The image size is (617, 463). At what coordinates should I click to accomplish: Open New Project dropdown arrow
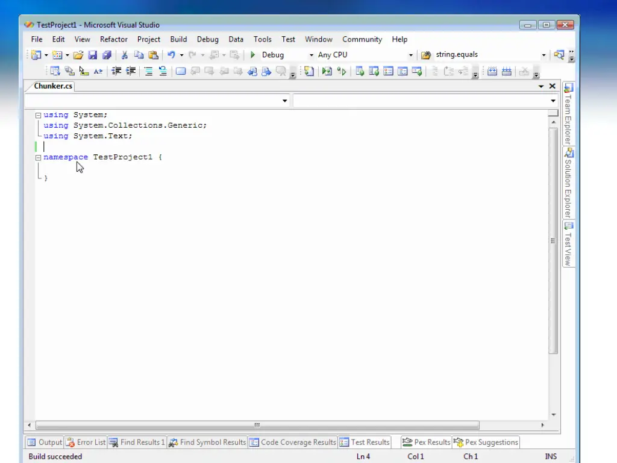[46, 55]
